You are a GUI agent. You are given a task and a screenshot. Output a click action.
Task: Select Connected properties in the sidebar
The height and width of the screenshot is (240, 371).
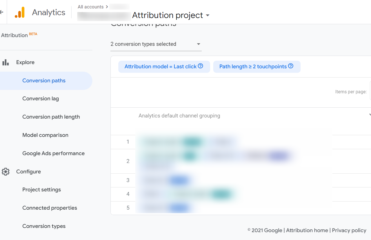tap(50, 208)
